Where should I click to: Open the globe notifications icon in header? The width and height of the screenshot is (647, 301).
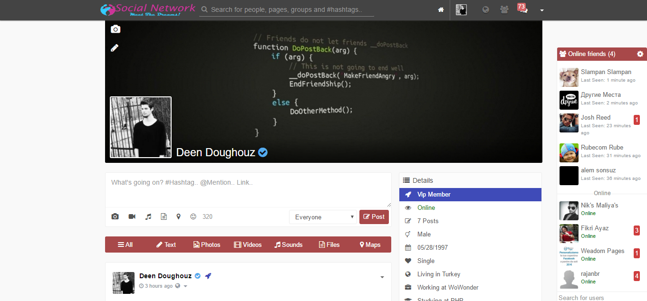pos(485,9)
